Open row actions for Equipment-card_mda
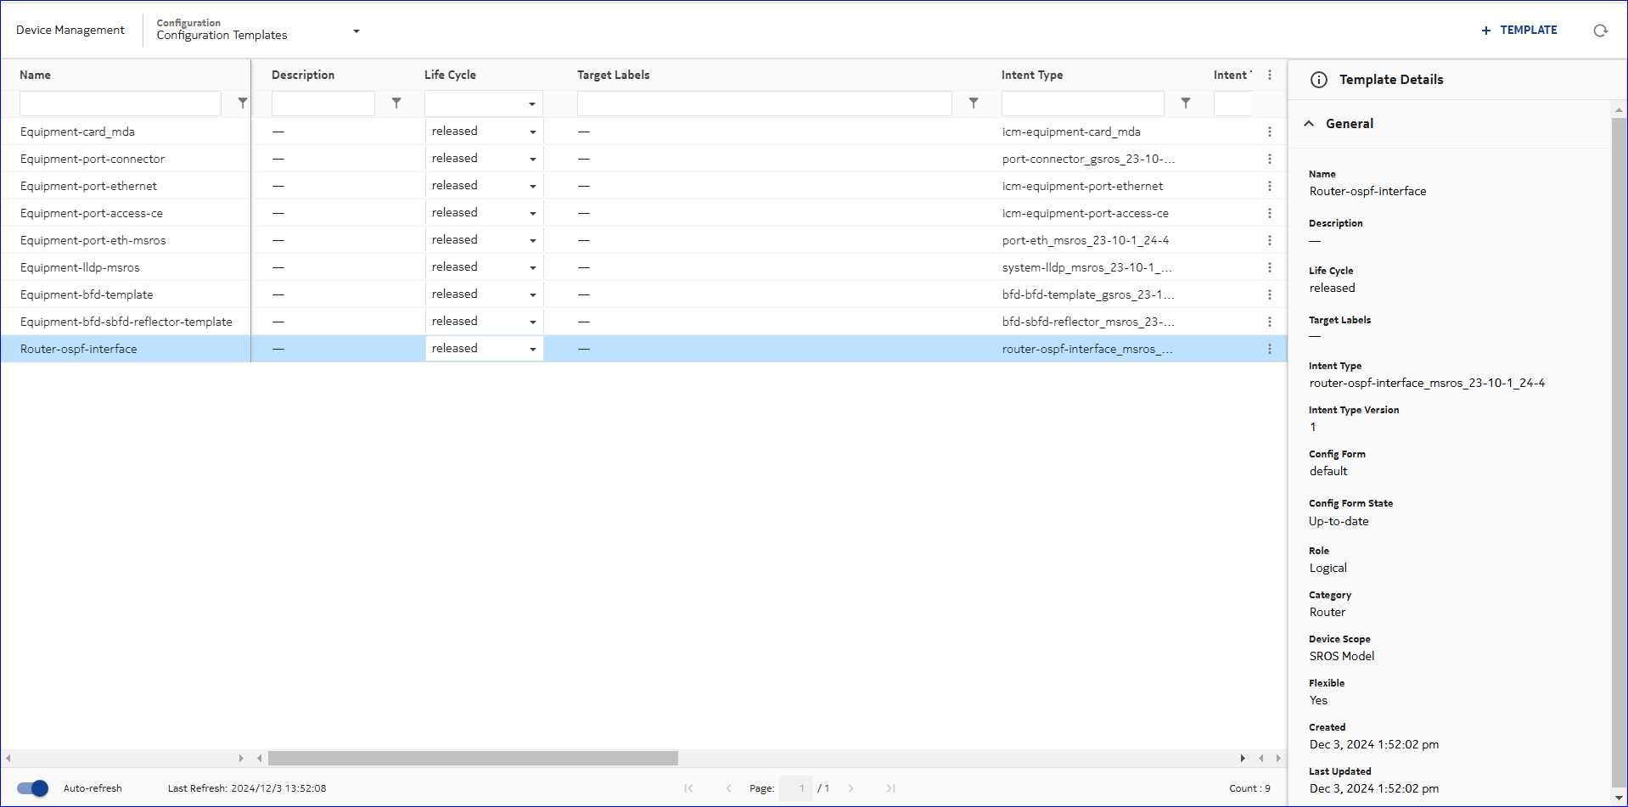The image size is (1628, 807). (x=1270, y=132)
